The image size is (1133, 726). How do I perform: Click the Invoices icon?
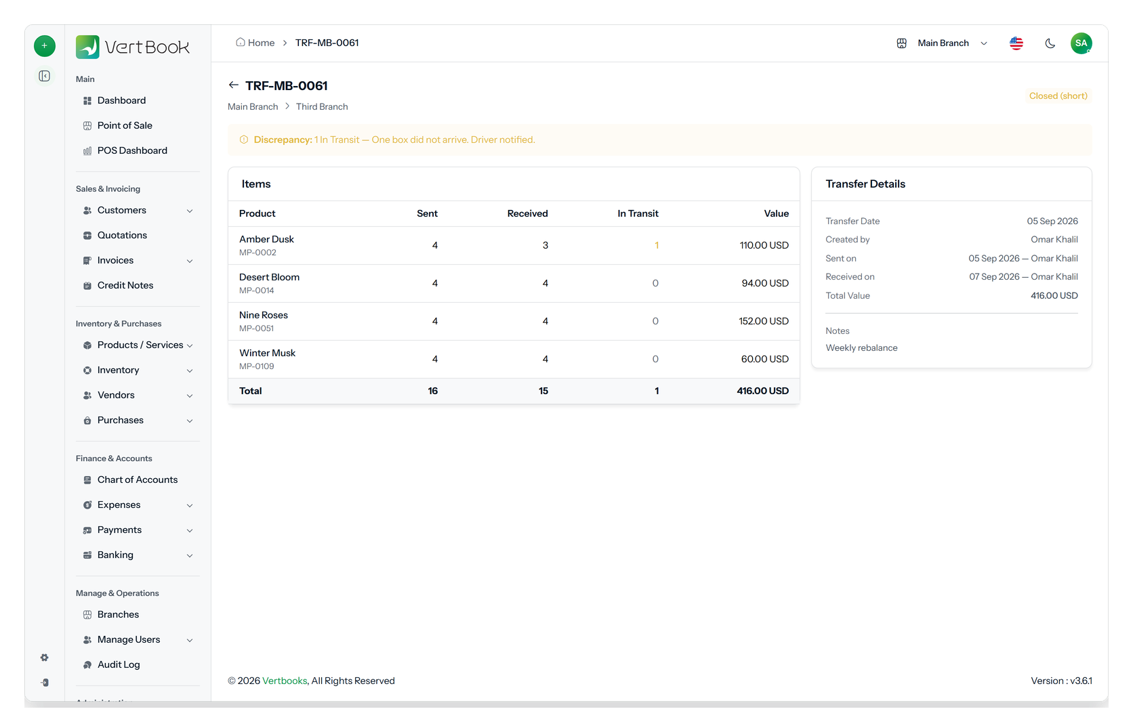pyautogui.click(x=87, y=261)
